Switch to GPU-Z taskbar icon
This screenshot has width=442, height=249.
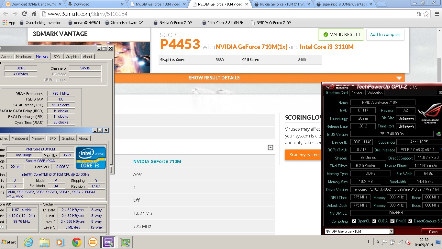pos(125,243)
